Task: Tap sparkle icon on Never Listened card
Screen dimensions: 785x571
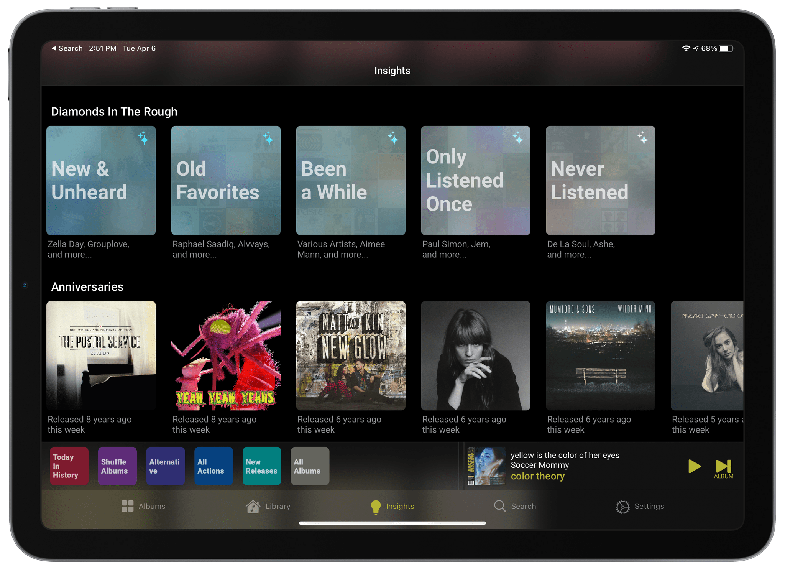Action: click(x=643, y=138)
